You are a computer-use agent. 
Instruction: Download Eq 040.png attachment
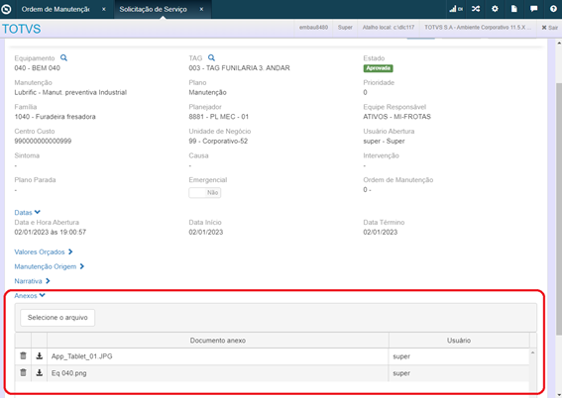click(x=40, y=372)
